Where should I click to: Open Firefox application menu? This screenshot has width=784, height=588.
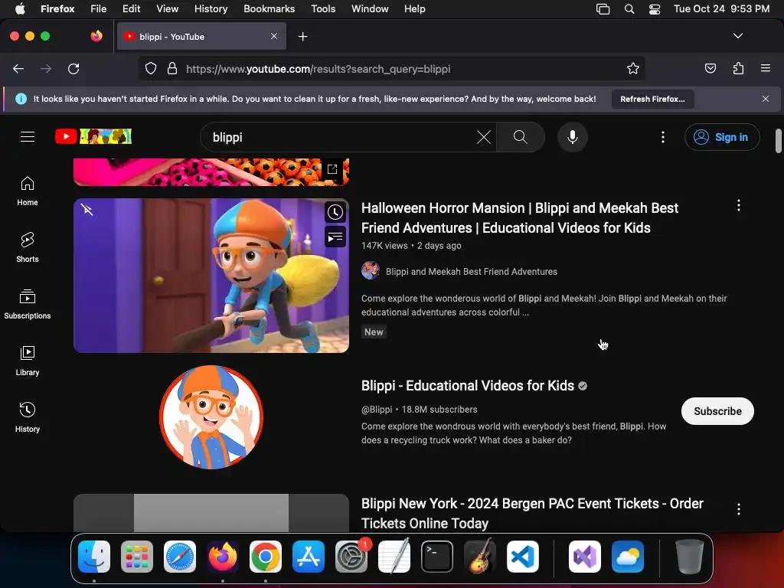click(x=766, y=68)
